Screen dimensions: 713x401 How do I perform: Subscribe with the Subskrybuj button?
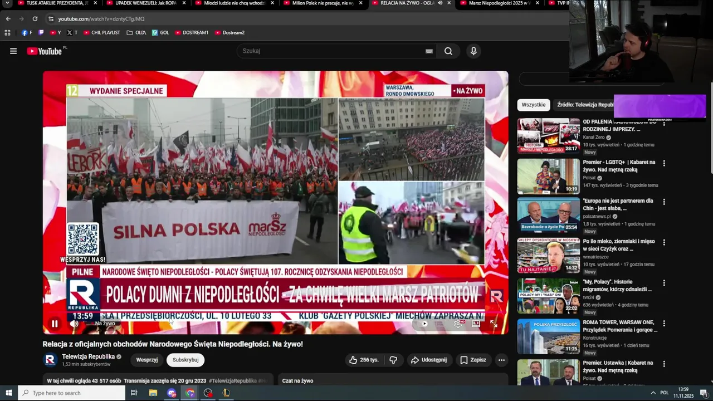185,360
